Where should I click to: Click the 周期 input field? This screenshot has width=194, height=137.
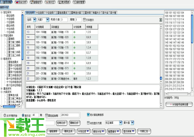78,20
